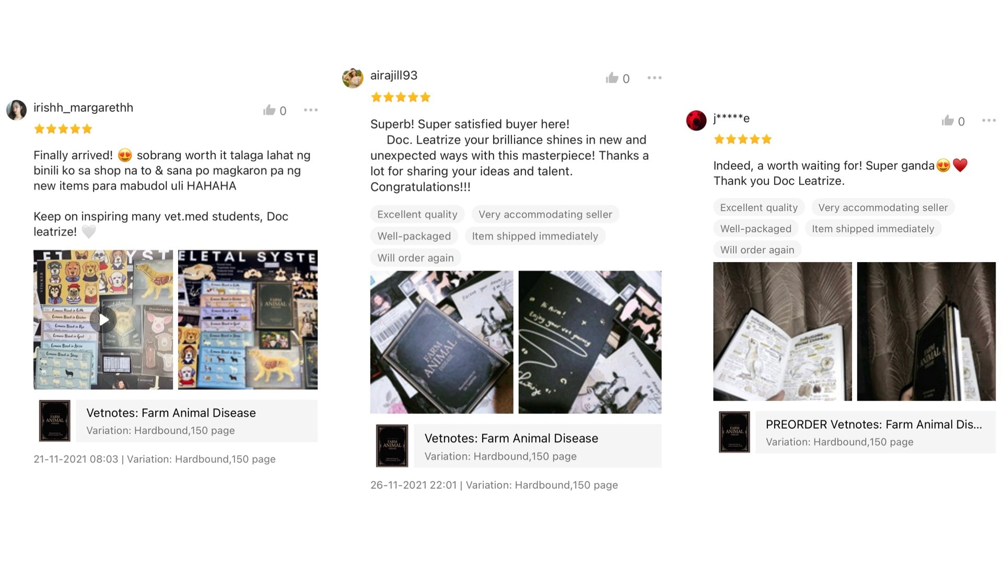The height and width of the screenshot is (564, 1003).
Task: Open more options for irishh_margarethh's review
Action: [311, 110]
